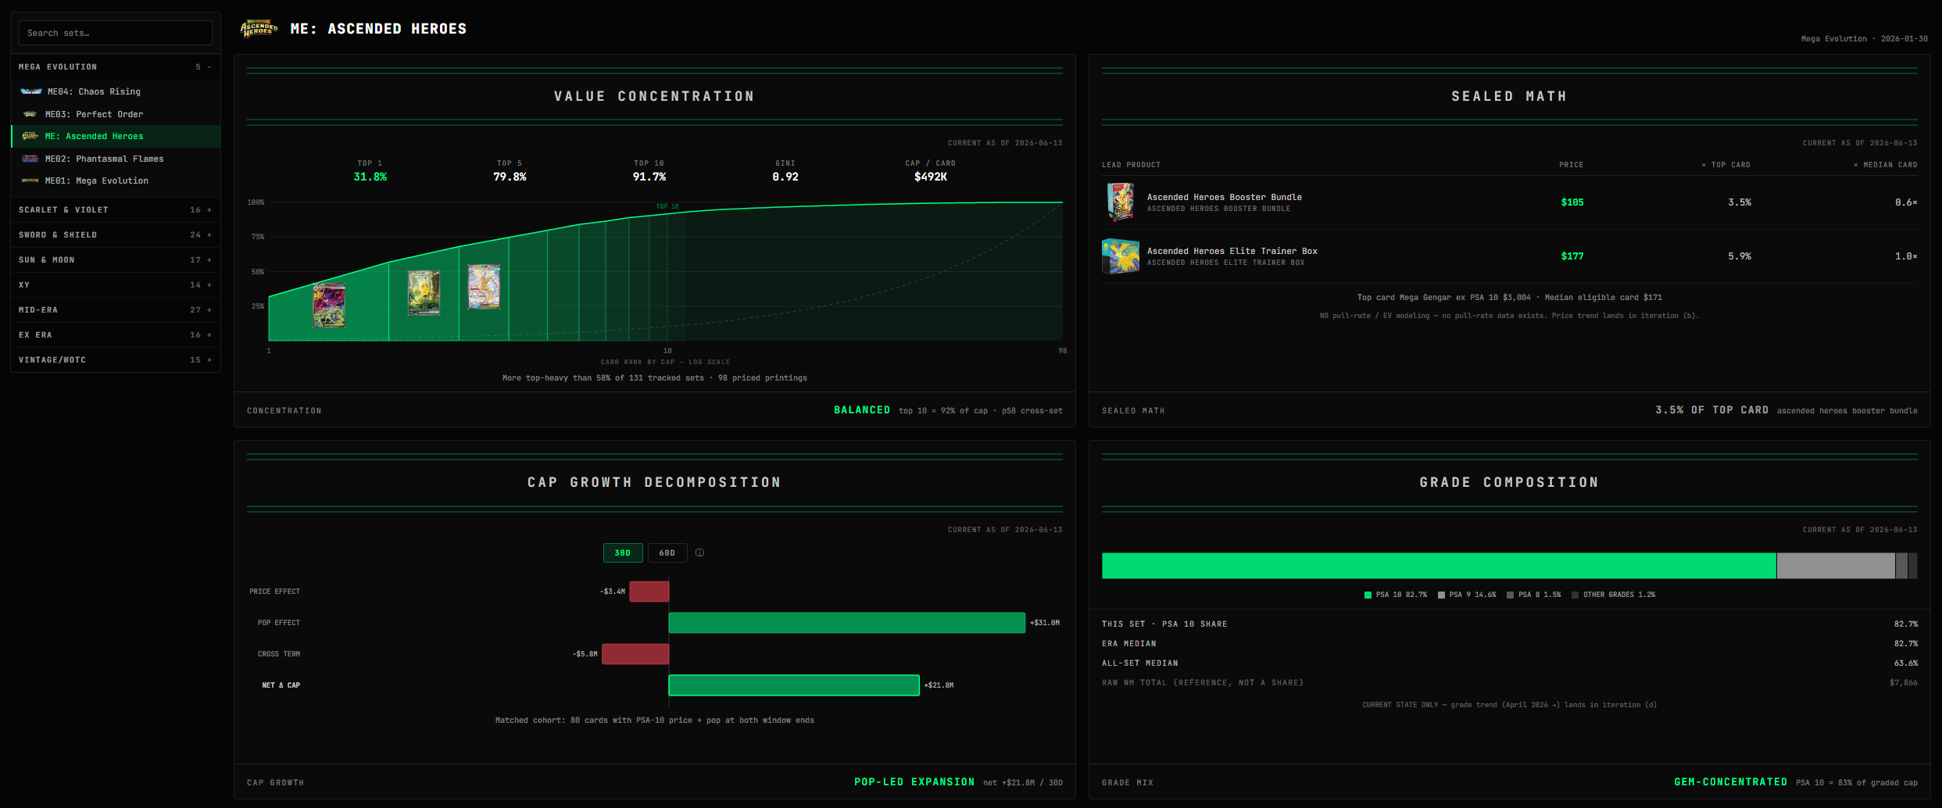The image size is (1942, 808).
Task: Open ME03: Perfect Order set
Action: 116,114
